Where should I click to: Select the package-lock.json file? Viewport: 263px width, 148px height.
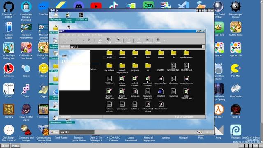point(109,107)
